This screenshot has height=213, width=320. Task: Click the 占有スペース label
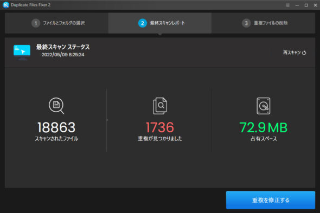[264, 139]
